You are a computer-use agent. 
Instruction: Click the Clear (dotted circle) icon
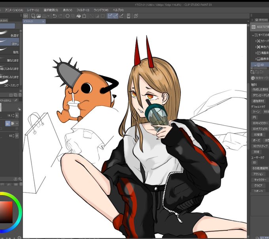(68, 16)
